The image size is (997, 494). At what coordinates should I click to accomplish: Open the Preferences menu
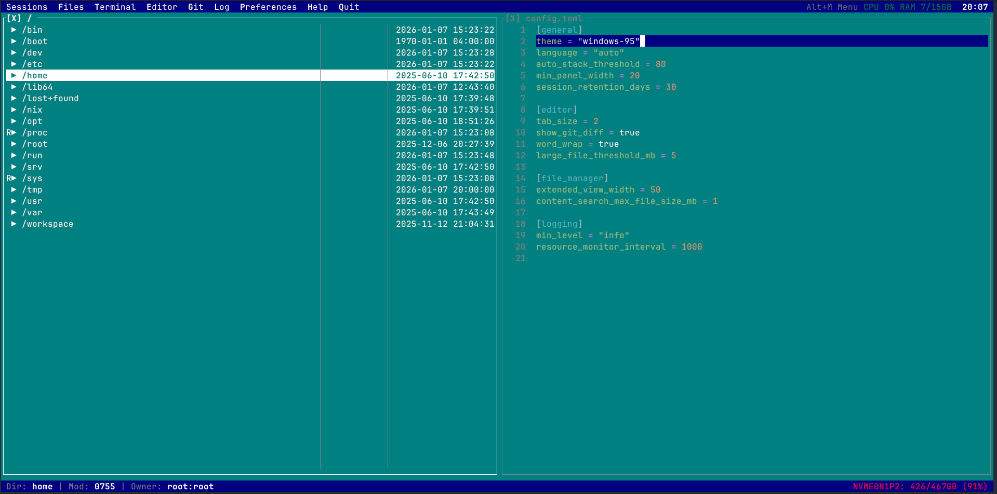tap(268, 7)
